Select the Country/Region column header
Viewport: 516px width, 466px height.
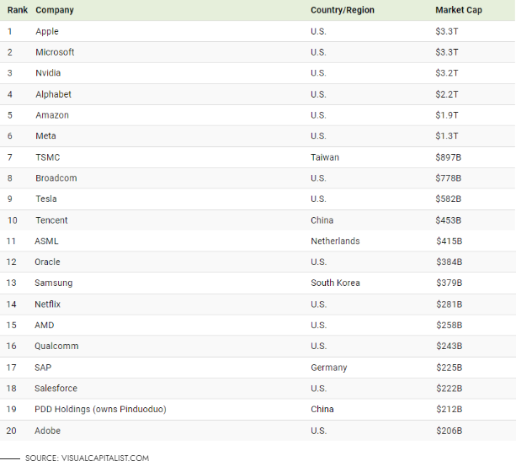343,10
